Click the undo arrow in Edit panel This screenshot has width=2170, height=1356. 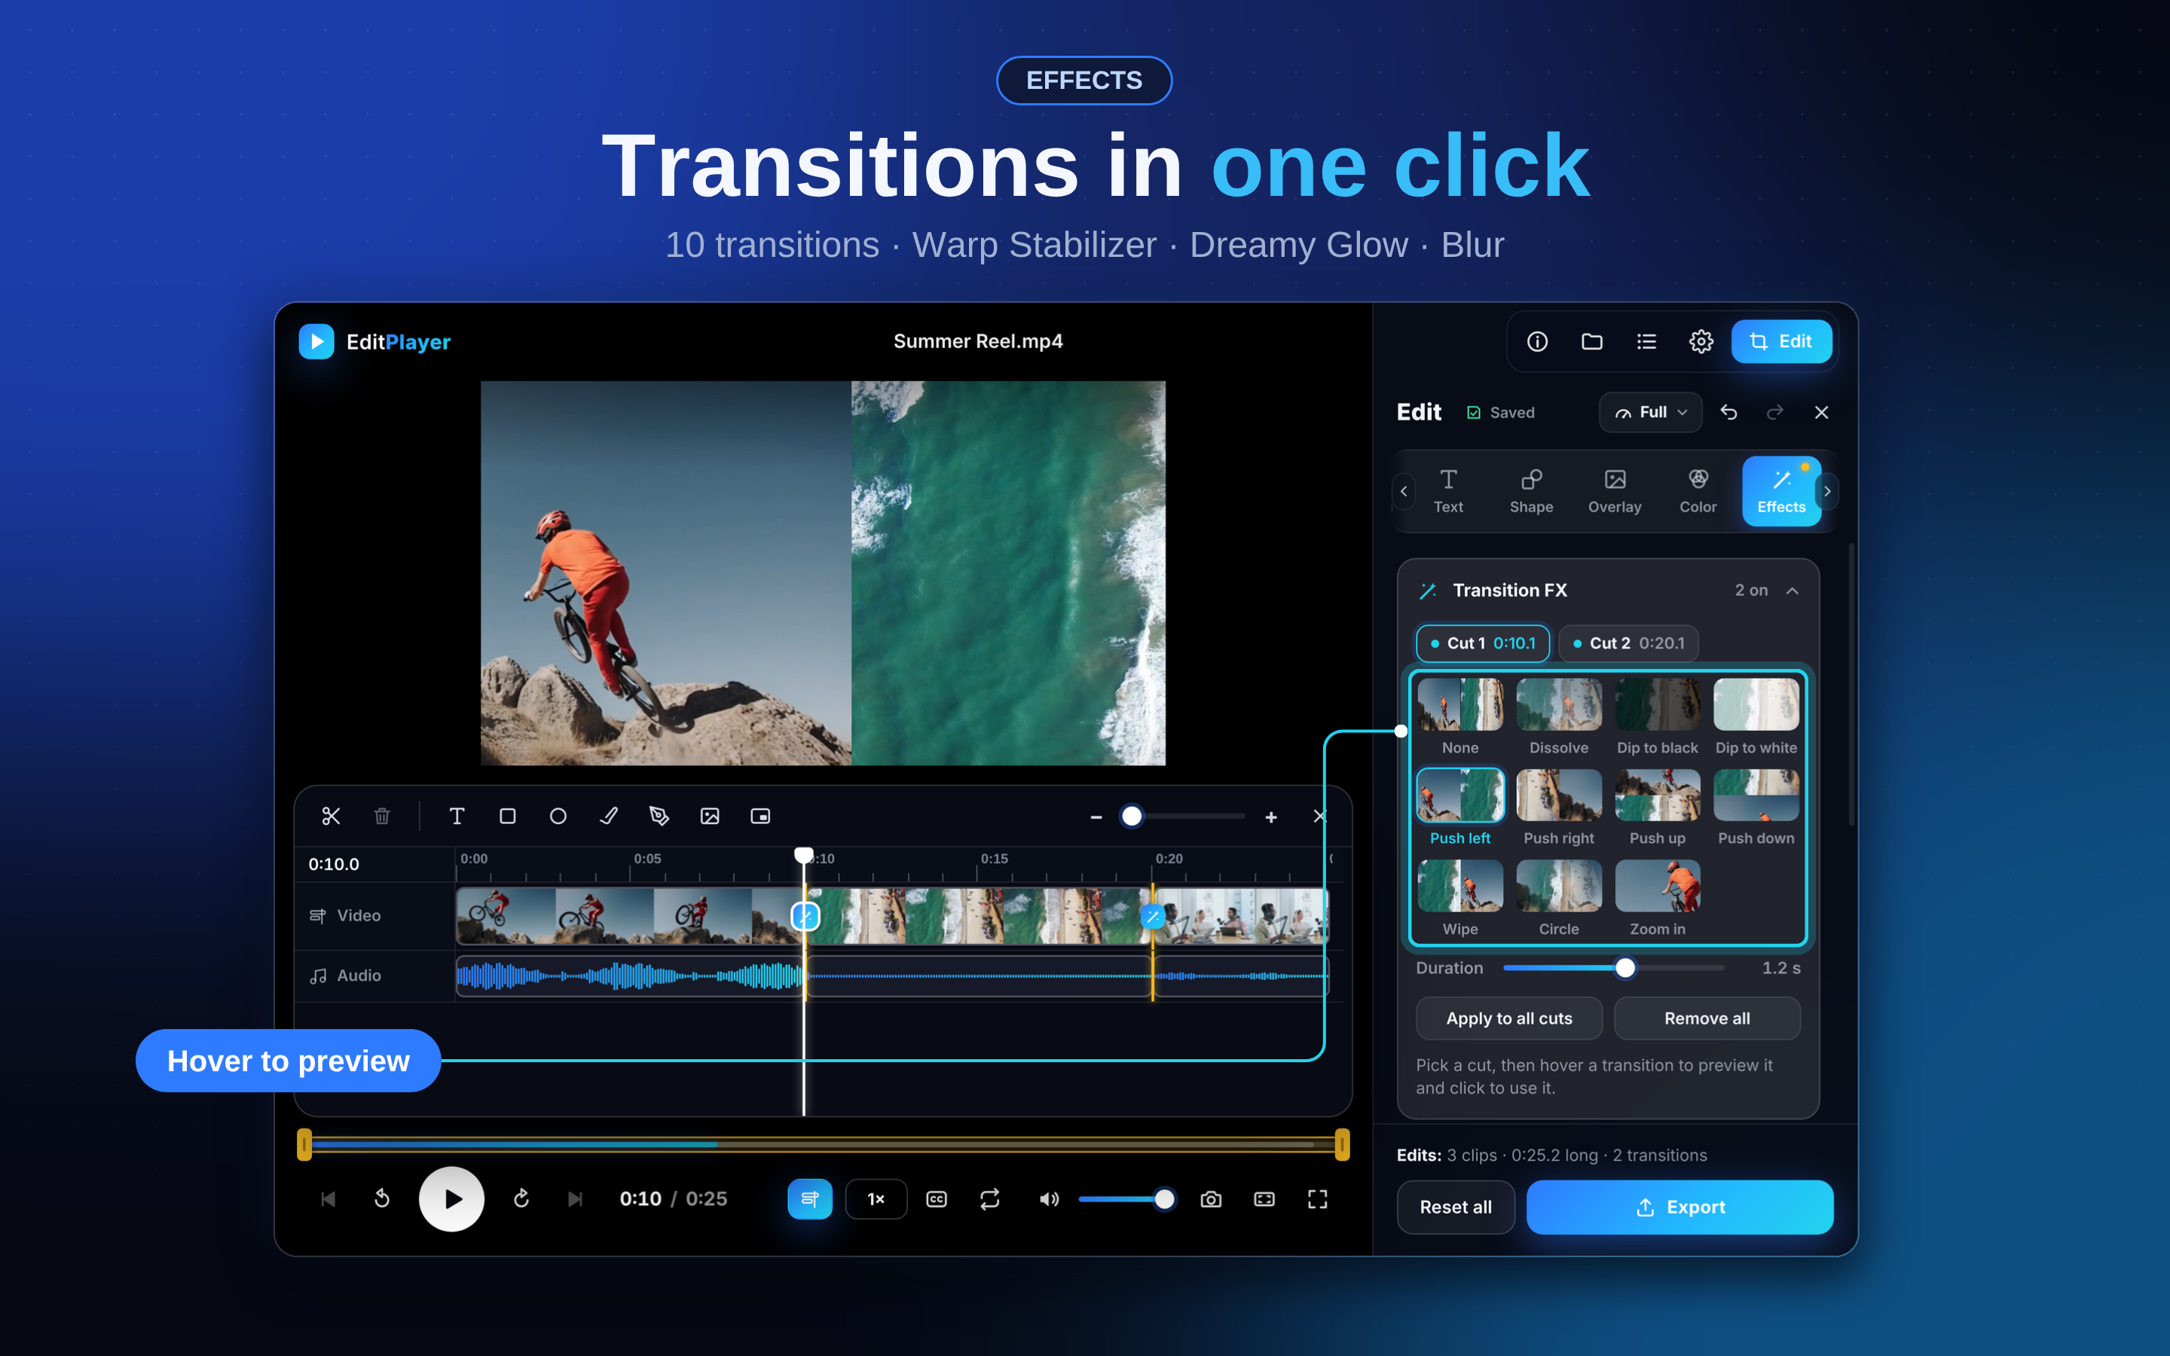click(x=1728, y=413)
